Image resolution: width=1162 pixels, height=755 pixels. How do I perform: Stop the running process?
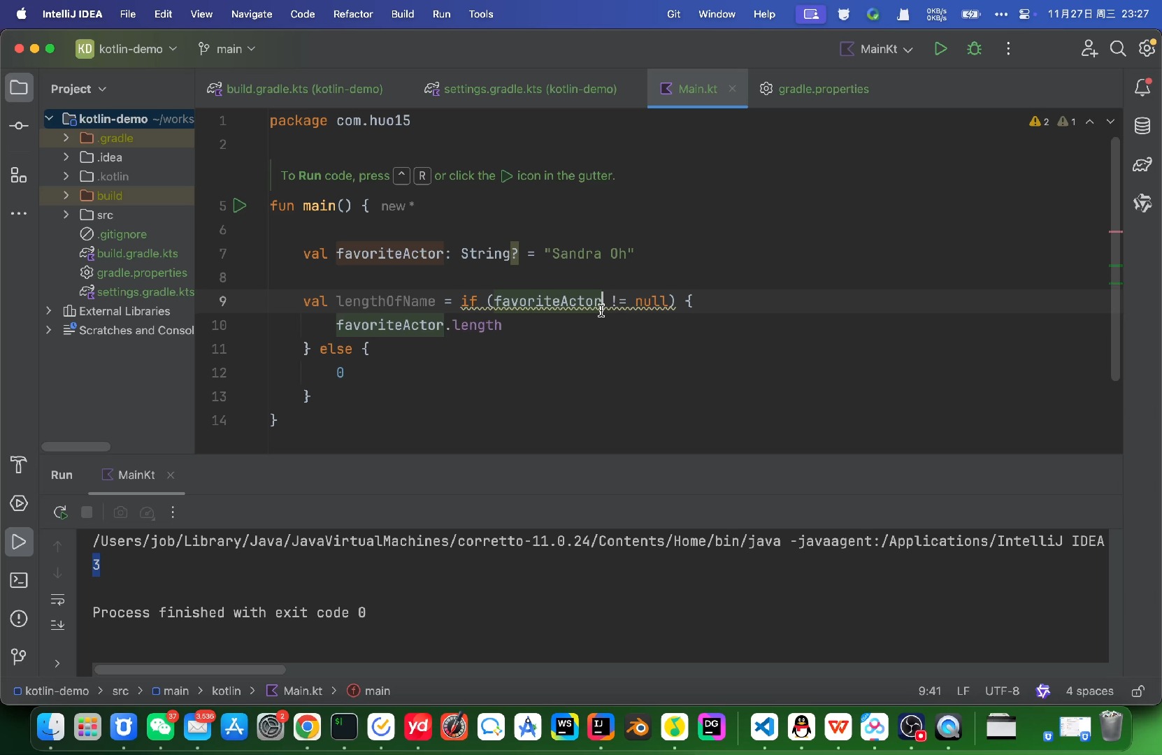pos(87,512)
